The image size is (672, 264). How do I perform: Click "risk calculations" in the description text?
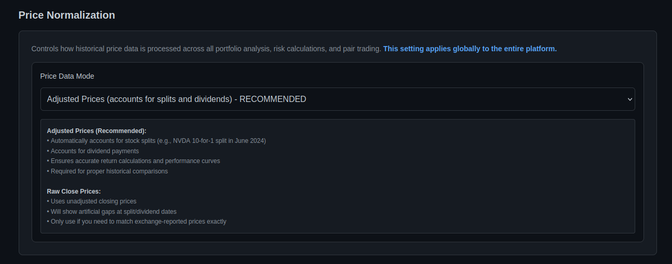[x=297, y=49]
